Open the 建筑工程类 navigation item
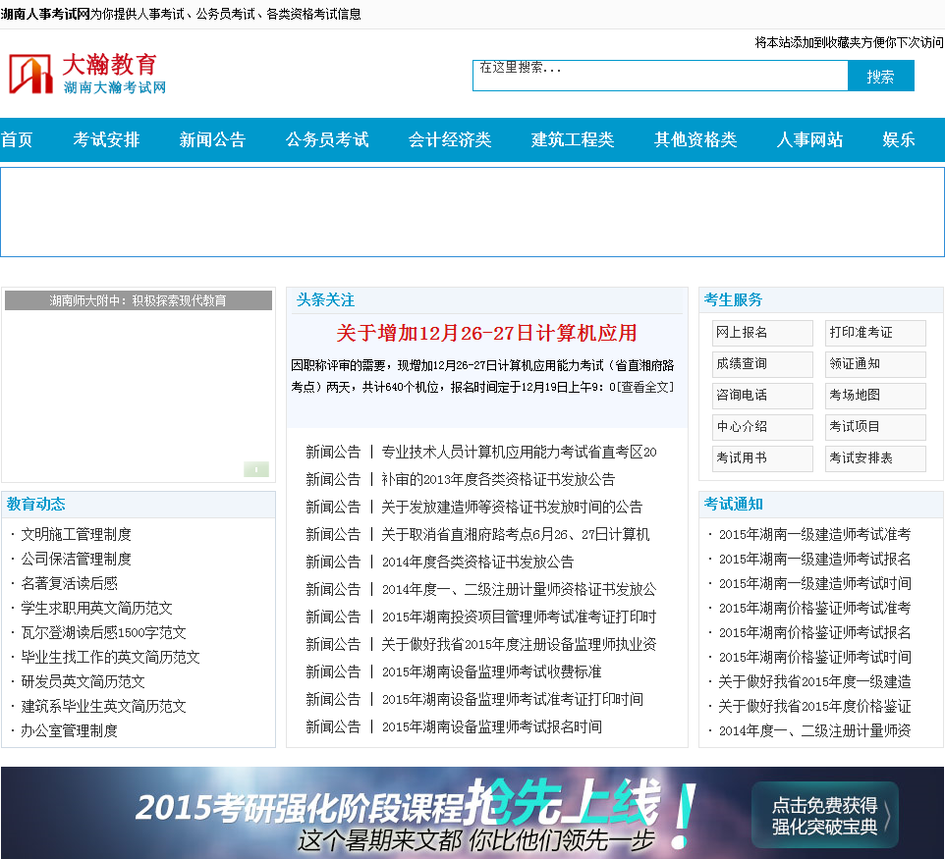This screenshot has height=859, width=945. point(573,139)
